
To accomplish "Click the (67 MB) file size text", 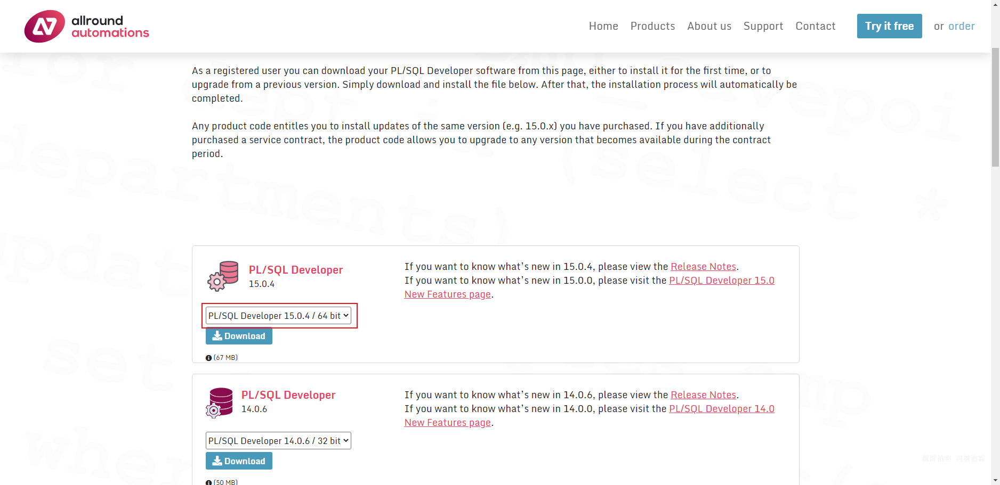I will point(225,358).
